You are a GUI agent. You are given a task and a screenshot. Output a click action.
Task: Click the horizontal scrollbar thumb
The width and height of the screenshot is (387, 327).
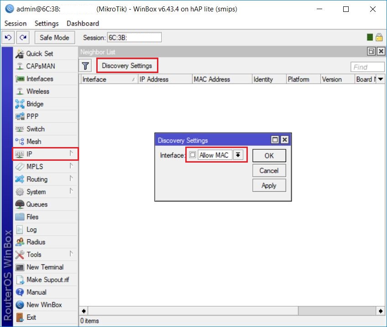point(193,311)
